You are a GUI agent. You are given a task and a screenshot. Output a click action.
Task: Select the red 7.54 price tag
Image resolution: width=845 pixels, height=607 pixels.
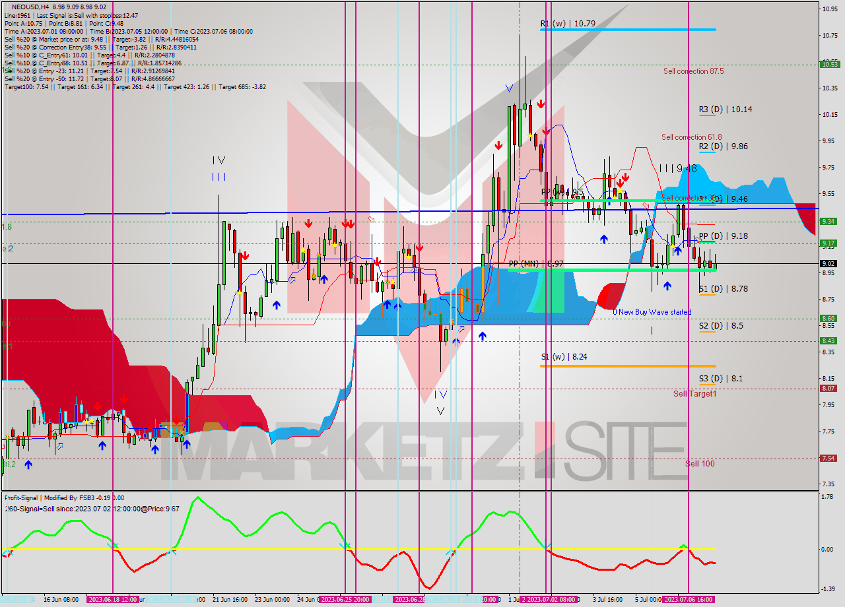[x=828, y=459]
